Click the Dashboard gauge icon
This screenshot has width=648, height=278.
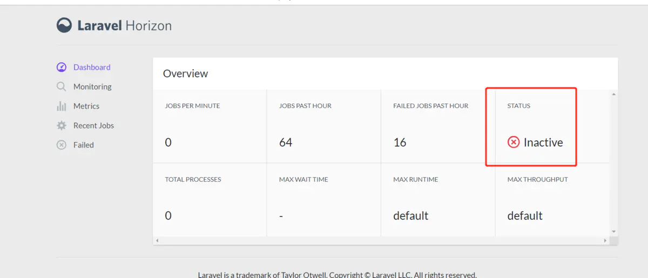pos(62,67)
